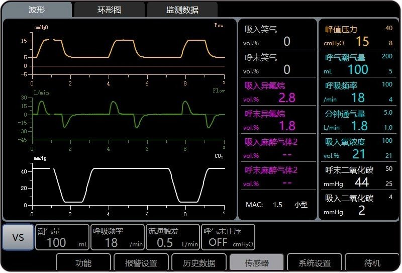Open the 环形图 tab
This screenshot has width=402, height=273.
tap(109, 10)
